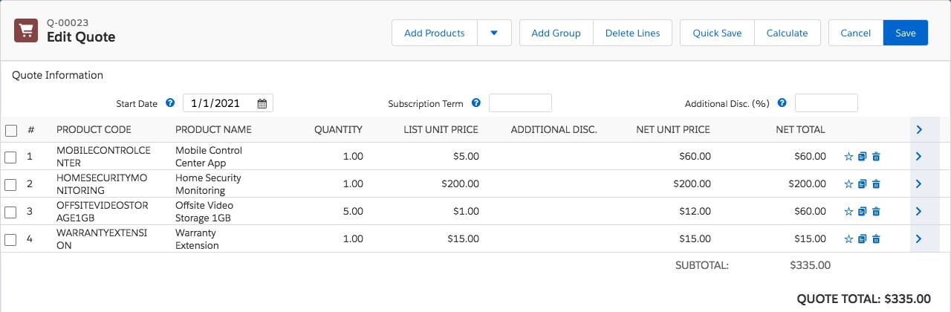Expand the drawer for line 1
This screenshot has height=312, width=951.
pyautogui.click(x=919, y=157)
